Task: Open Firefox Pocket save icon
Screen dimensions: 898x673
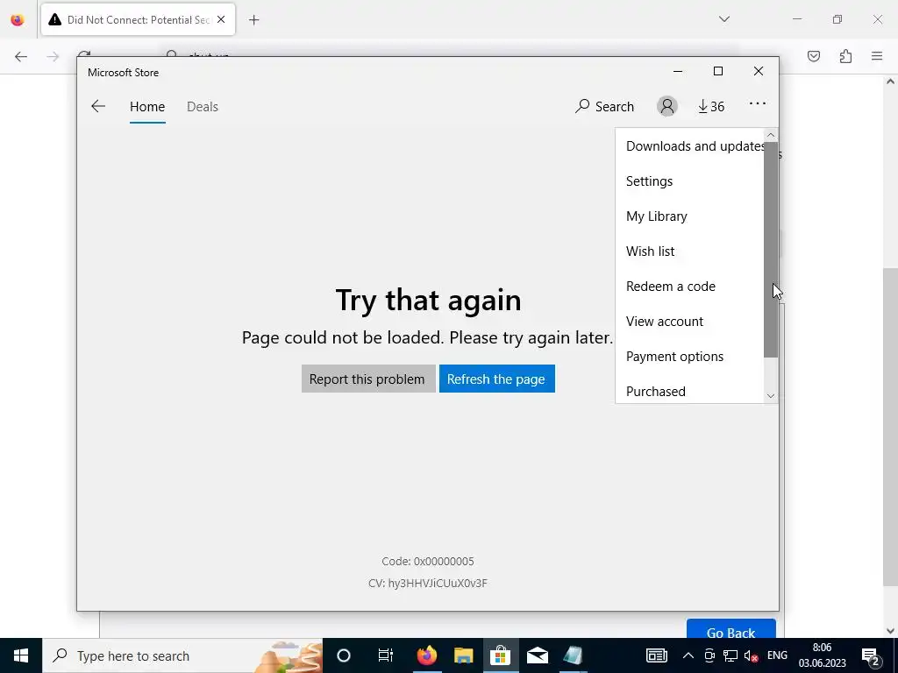Action: click(814, 56)
